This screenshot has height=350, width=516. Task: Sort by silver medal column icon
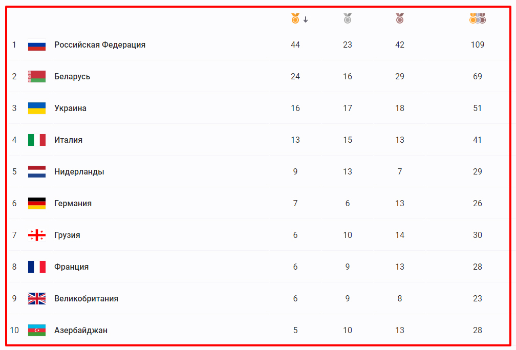[348, 18]
